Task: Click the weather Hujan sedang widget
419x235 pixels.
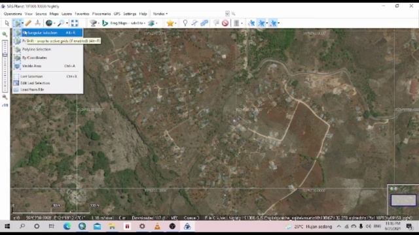Action: coord(309,227)
